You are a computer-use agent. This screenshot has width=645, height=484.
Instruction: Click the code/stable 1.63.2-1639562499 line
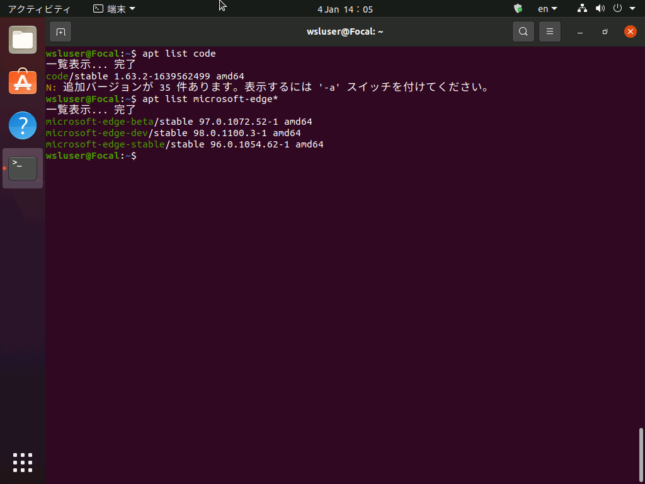click(x=146, y=76)
